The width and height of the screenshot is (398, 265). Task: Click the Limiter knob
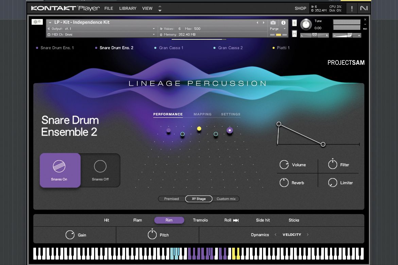[332, 183]
